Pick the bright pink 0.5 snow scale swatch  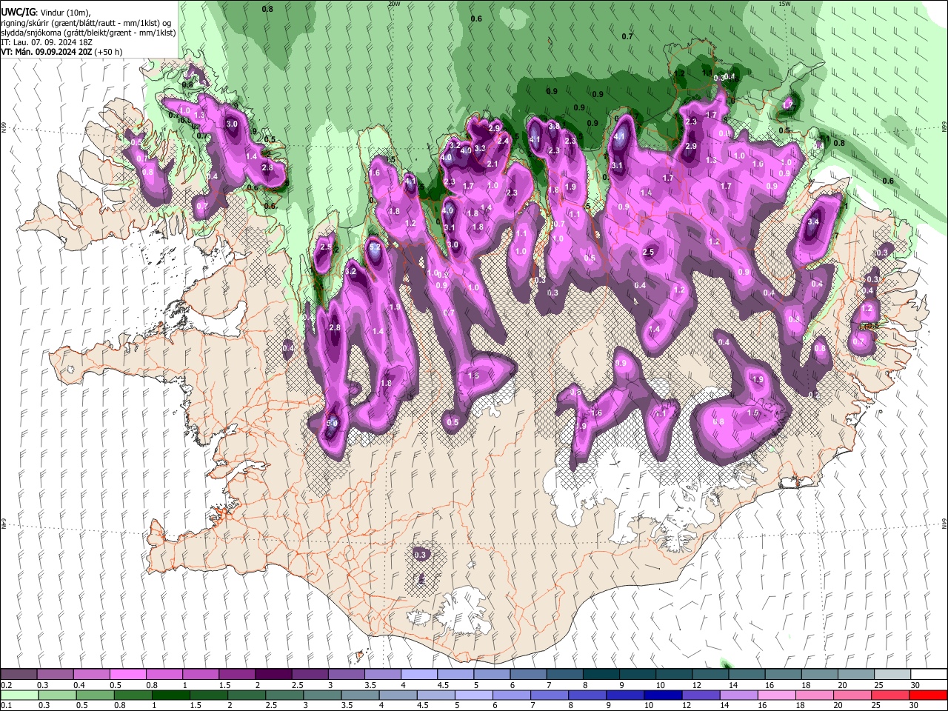(x=127, y=675)
